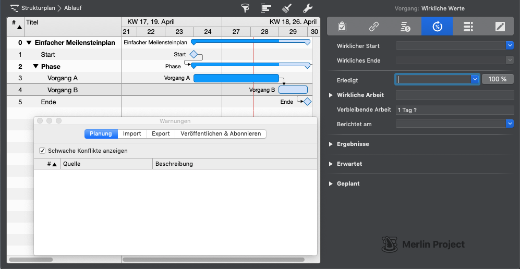Select the notes pencil inspector tab
This screenshot has width=520, height=269.
(500, 27)
